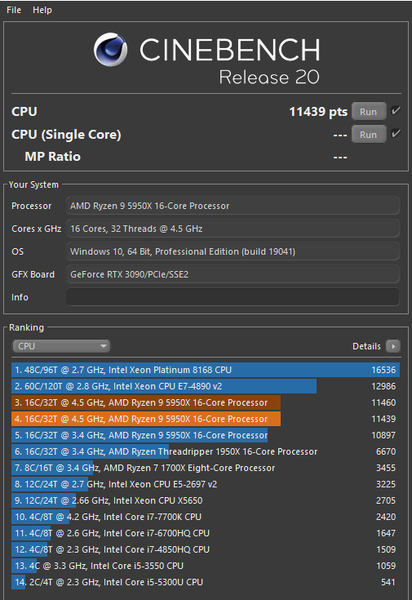
Task: Select the Xeon E7-4890 v2 ranking entry
Action: (206, 386)
